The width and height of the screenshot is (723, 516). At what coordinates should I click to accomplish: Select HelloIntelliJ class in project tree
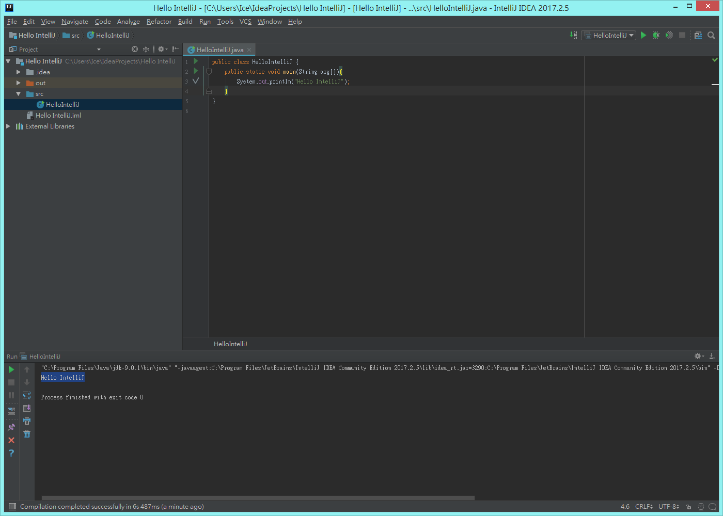pos(62,105)
